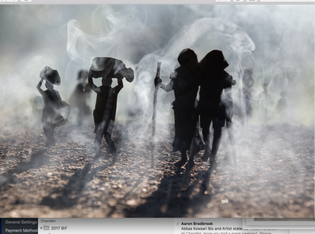Collapse the 2017 BIF folder triangle
Viewport: 315px width, 234px height.
pos(41,228)
